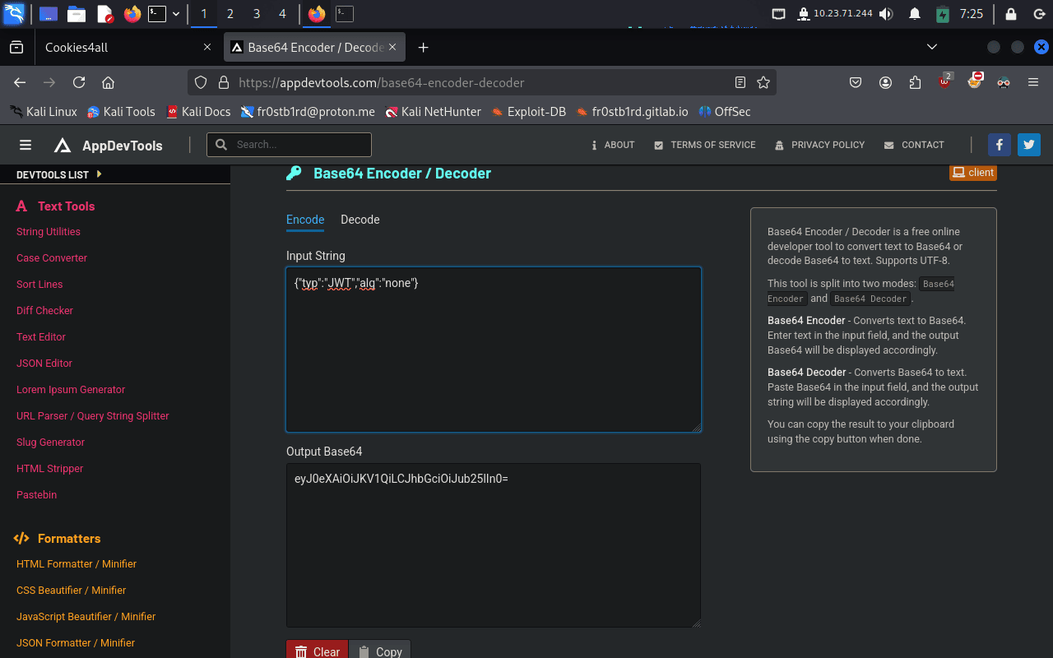This screenshot has width=1053, height=658.
Task: Open the Pastebin tool
Action: [x=37, y=495]
